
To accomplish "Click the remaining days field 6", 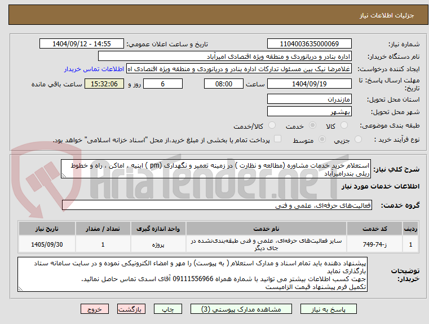I will pyautogui.click(x=163, y=84).
